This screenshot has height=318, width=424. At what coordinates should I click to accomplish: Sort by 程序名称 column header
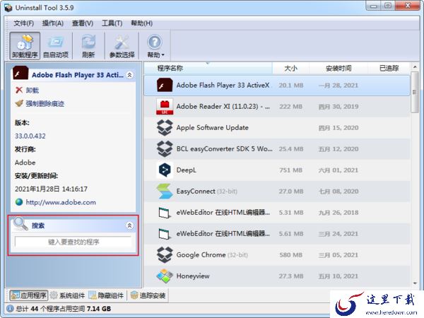tap(170, 68)
